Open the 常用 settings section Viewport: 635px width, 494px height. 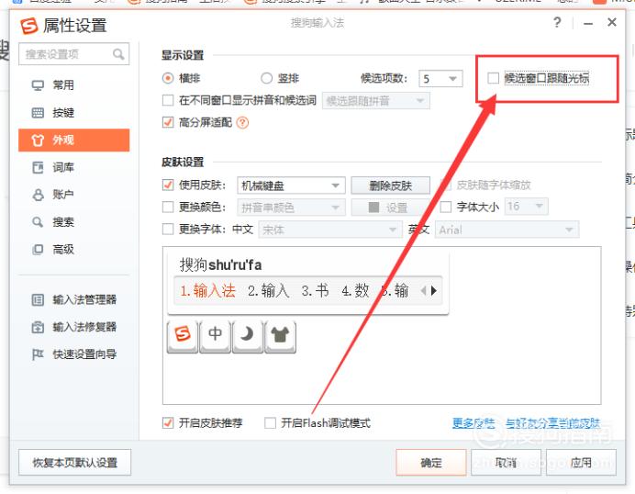(x=74, y=85)
